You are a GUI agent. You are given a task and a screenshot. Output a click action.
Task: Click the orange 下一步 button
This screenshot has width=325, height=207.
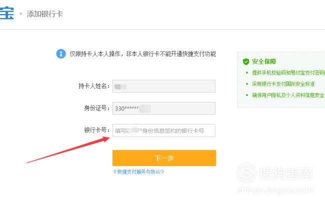point(164,158)
